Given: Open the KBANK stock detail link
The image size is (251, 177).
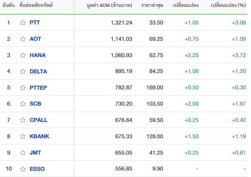Looking at the screenshot, I should (39, 136).
